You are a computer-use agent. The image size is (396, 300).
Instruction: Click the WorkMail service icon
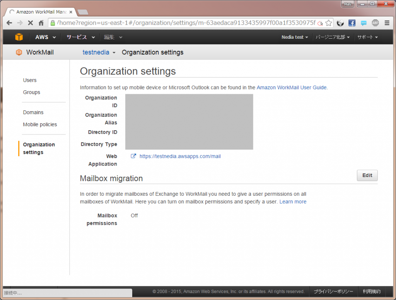19,52
